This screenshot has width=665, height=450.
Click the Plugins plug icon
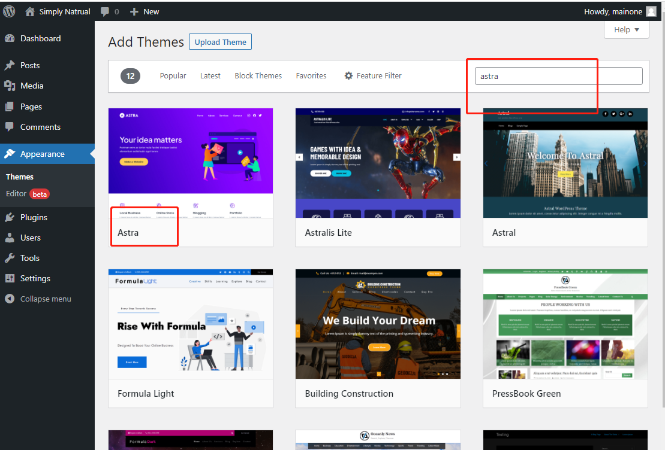[10, 218]
